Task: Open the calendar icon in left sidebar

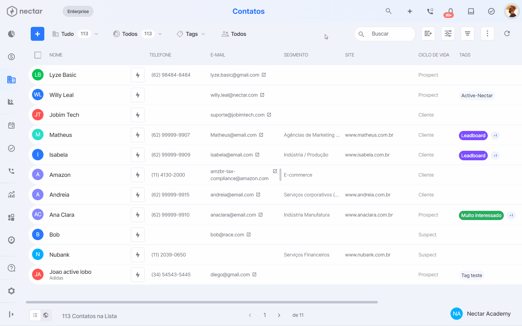Action: pos(11,126)
